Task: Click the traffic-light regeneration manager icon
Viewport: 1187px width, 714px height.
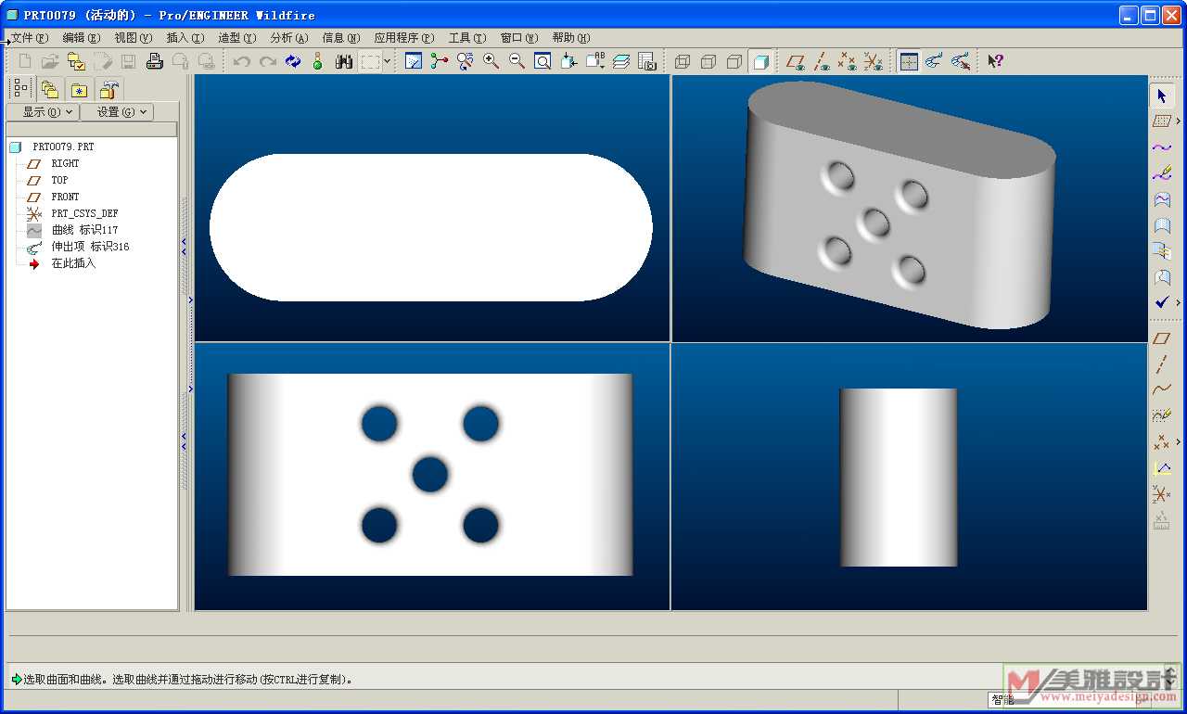Action: click(x=317, y=61)
